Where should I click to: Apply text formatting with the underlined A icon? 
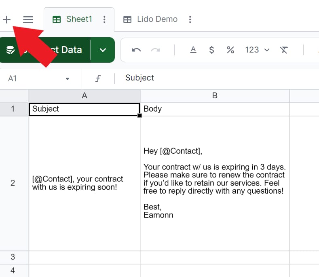[x=193, y=50]
